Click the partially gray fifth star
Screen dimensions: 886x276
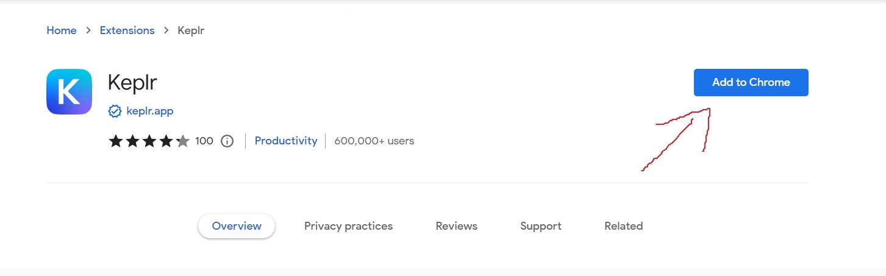[183, 141]
